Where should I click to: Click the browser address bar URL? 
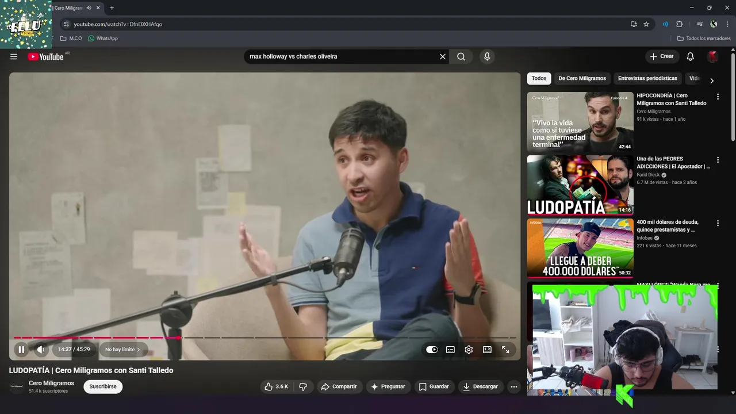click(118, 24)
